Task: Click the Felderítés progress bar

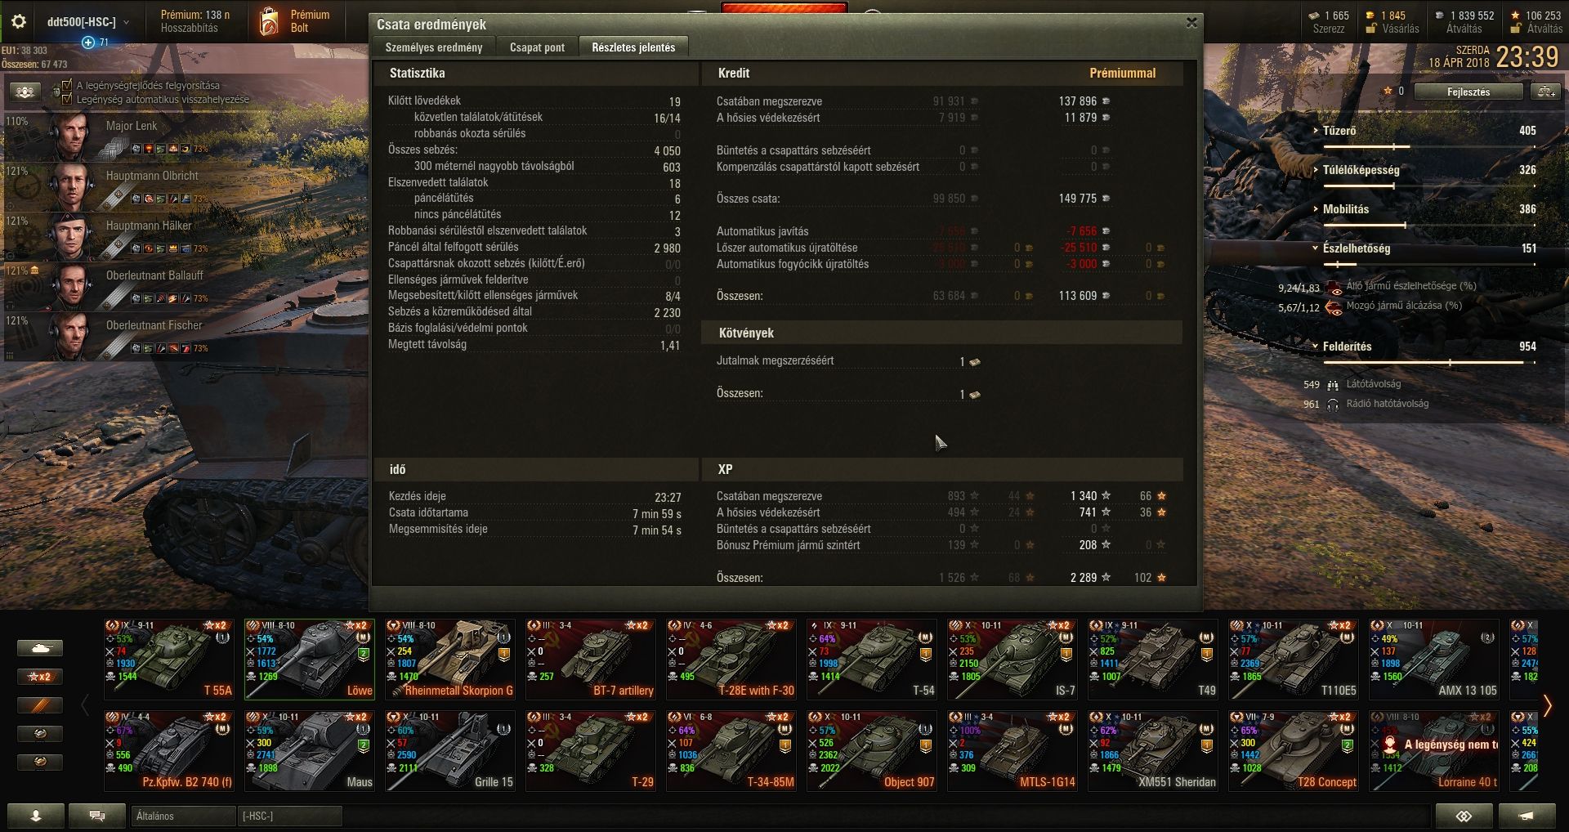Action: [1429, 363]
